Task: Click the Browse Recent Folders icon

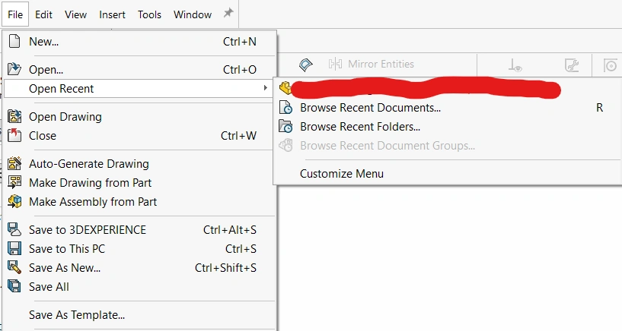Action: point(285,127)
